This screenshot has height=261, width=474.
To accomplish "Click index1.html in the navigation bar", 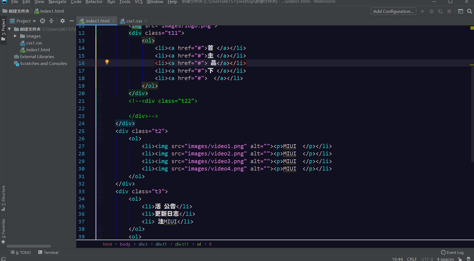I will tap(49, 11).
